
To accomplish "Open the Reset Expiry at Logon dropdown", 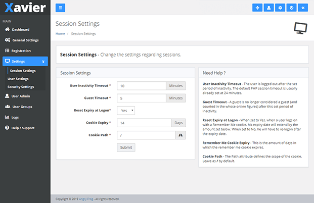I will coord(125,110).
